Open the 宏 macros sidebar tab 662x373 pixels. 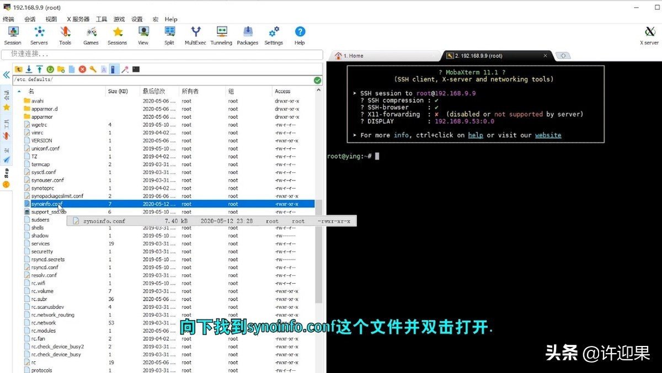pyautogui.click(x=6, y=155)
